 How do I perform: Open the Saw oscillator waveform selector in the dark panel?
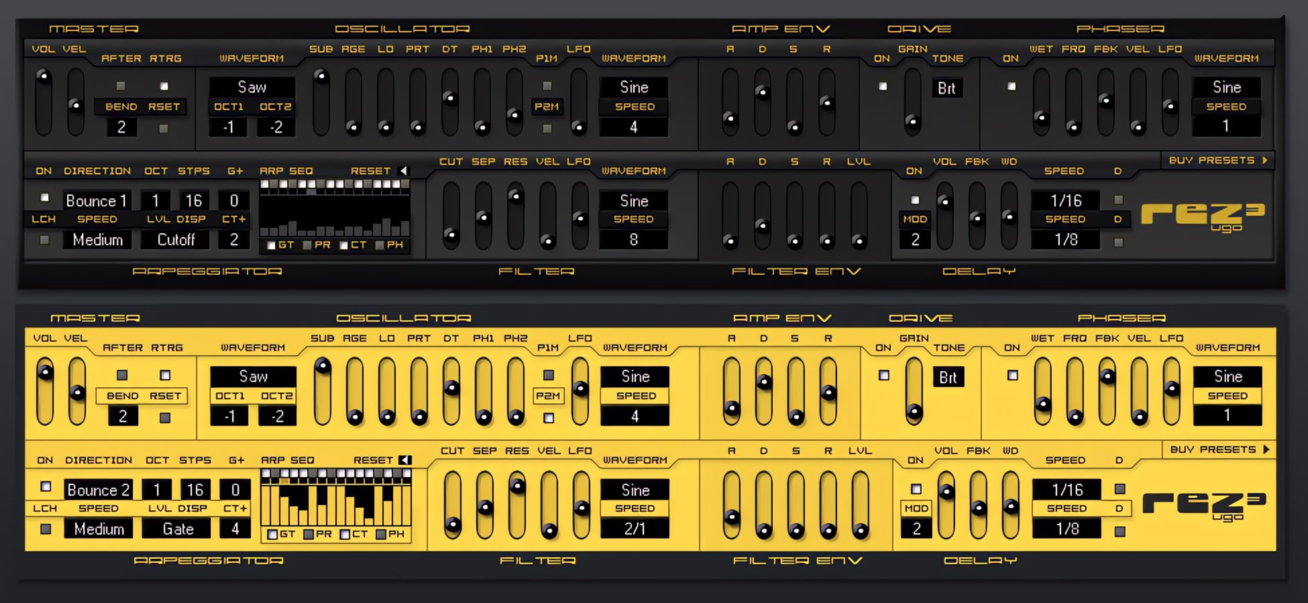coord(252,87)
